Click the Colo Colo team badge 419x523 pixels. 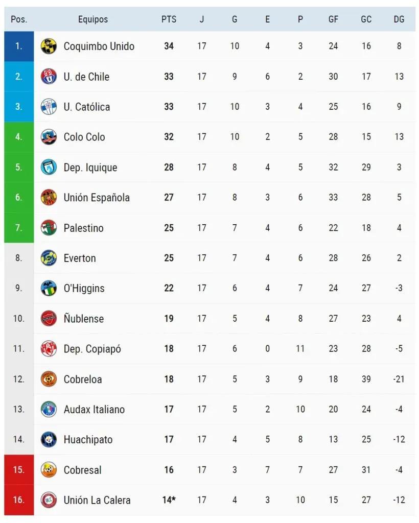tap(49, 137)
